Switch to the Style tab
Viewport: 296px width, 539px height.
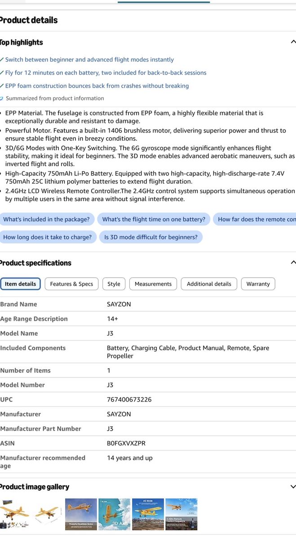point(114,284)
